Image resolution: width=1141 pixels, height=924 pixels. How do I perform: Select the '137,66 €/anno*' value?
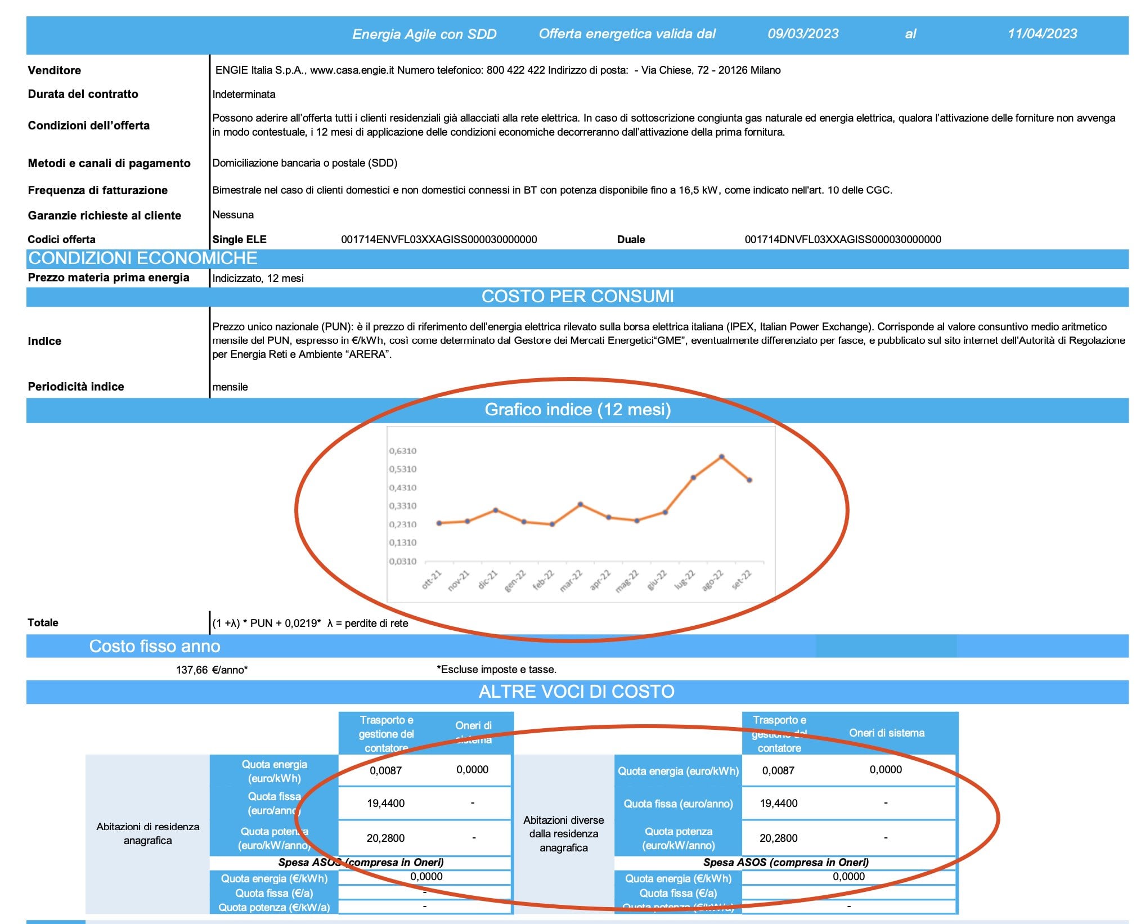(212, 670)
